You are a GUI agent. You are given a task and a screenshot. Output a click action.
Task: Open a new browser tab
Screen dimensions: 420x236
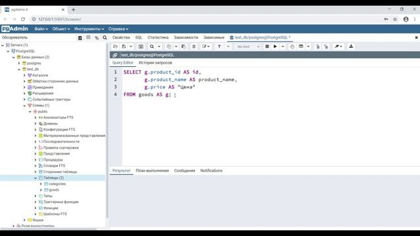(73, 10)
